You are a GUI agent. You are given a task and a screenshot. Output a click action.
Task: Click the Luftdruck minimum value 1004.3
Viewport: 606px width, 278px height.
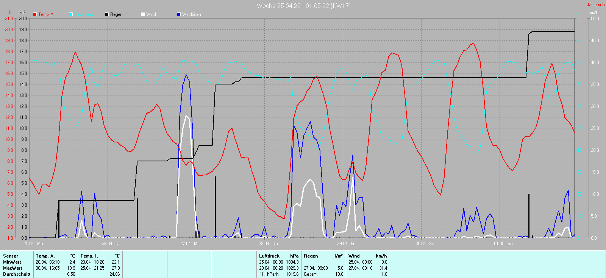point(292,262)
